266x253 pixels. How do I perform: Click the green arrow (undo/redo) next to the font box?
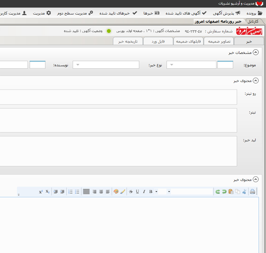[218, 191]
